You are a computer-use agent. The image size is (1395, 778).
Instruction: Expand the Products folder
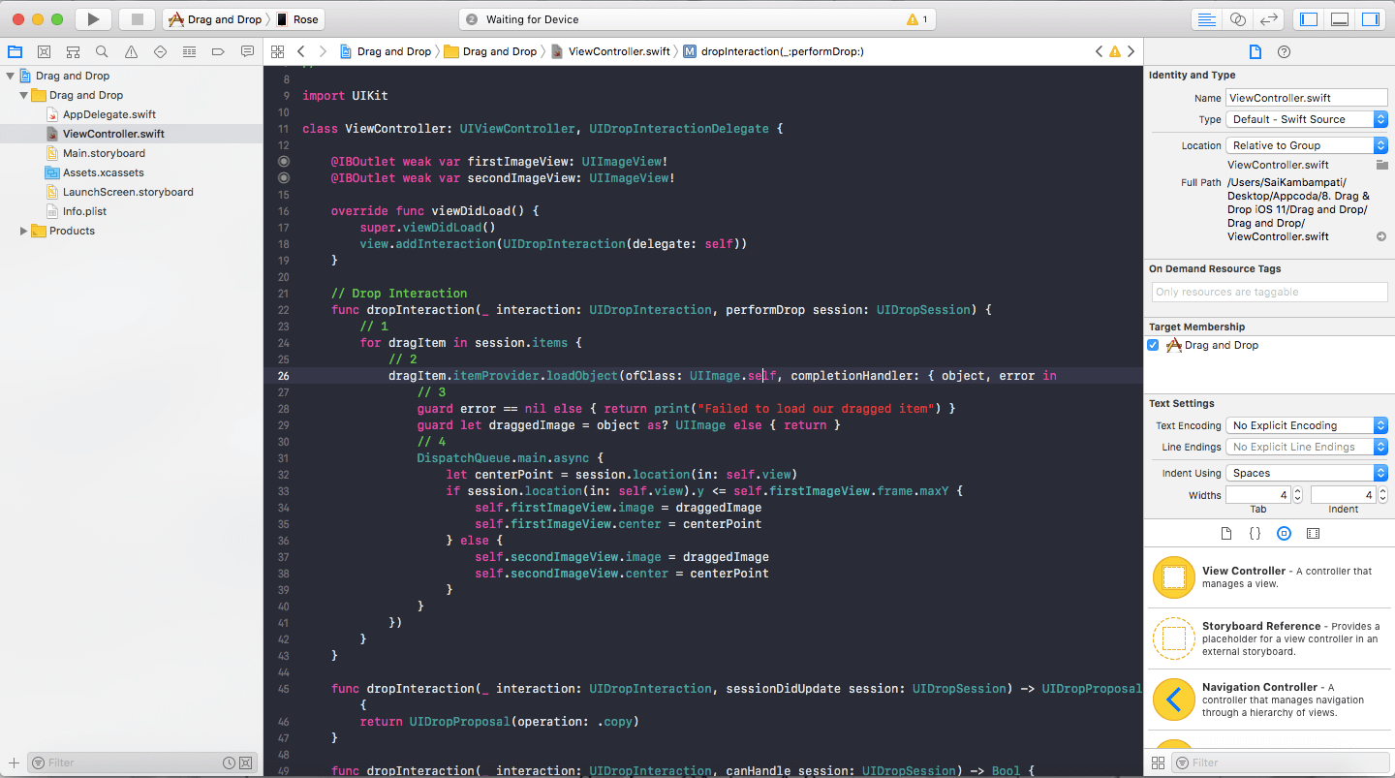[24, 231]
